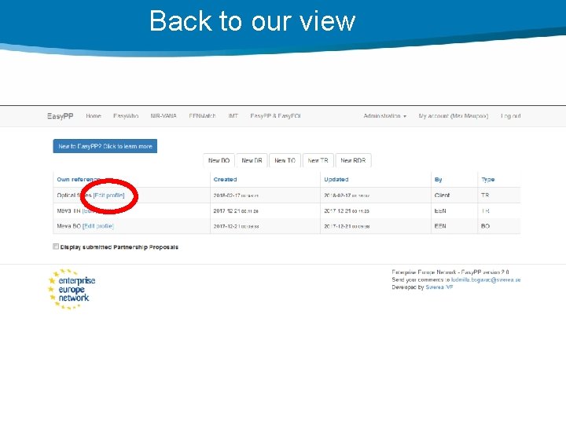Image resolution: width=566 pixels, height=424 pixels.
Task: Click 'TR' type cell in Optical fibres row
Action: 485,196
